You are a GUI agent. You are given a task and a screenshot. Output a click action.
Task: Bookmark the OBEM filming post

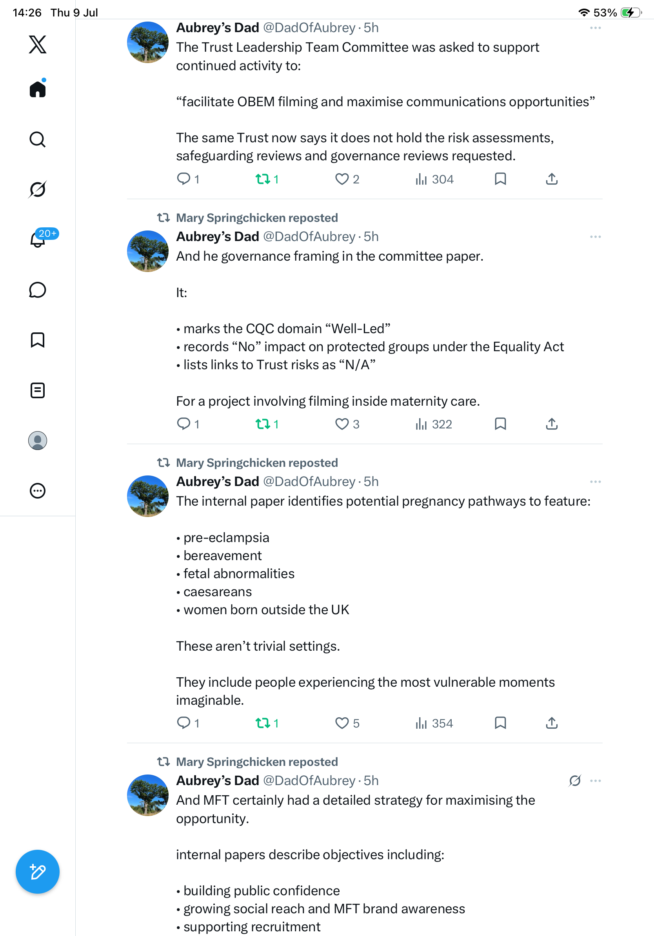coord(500,179)
